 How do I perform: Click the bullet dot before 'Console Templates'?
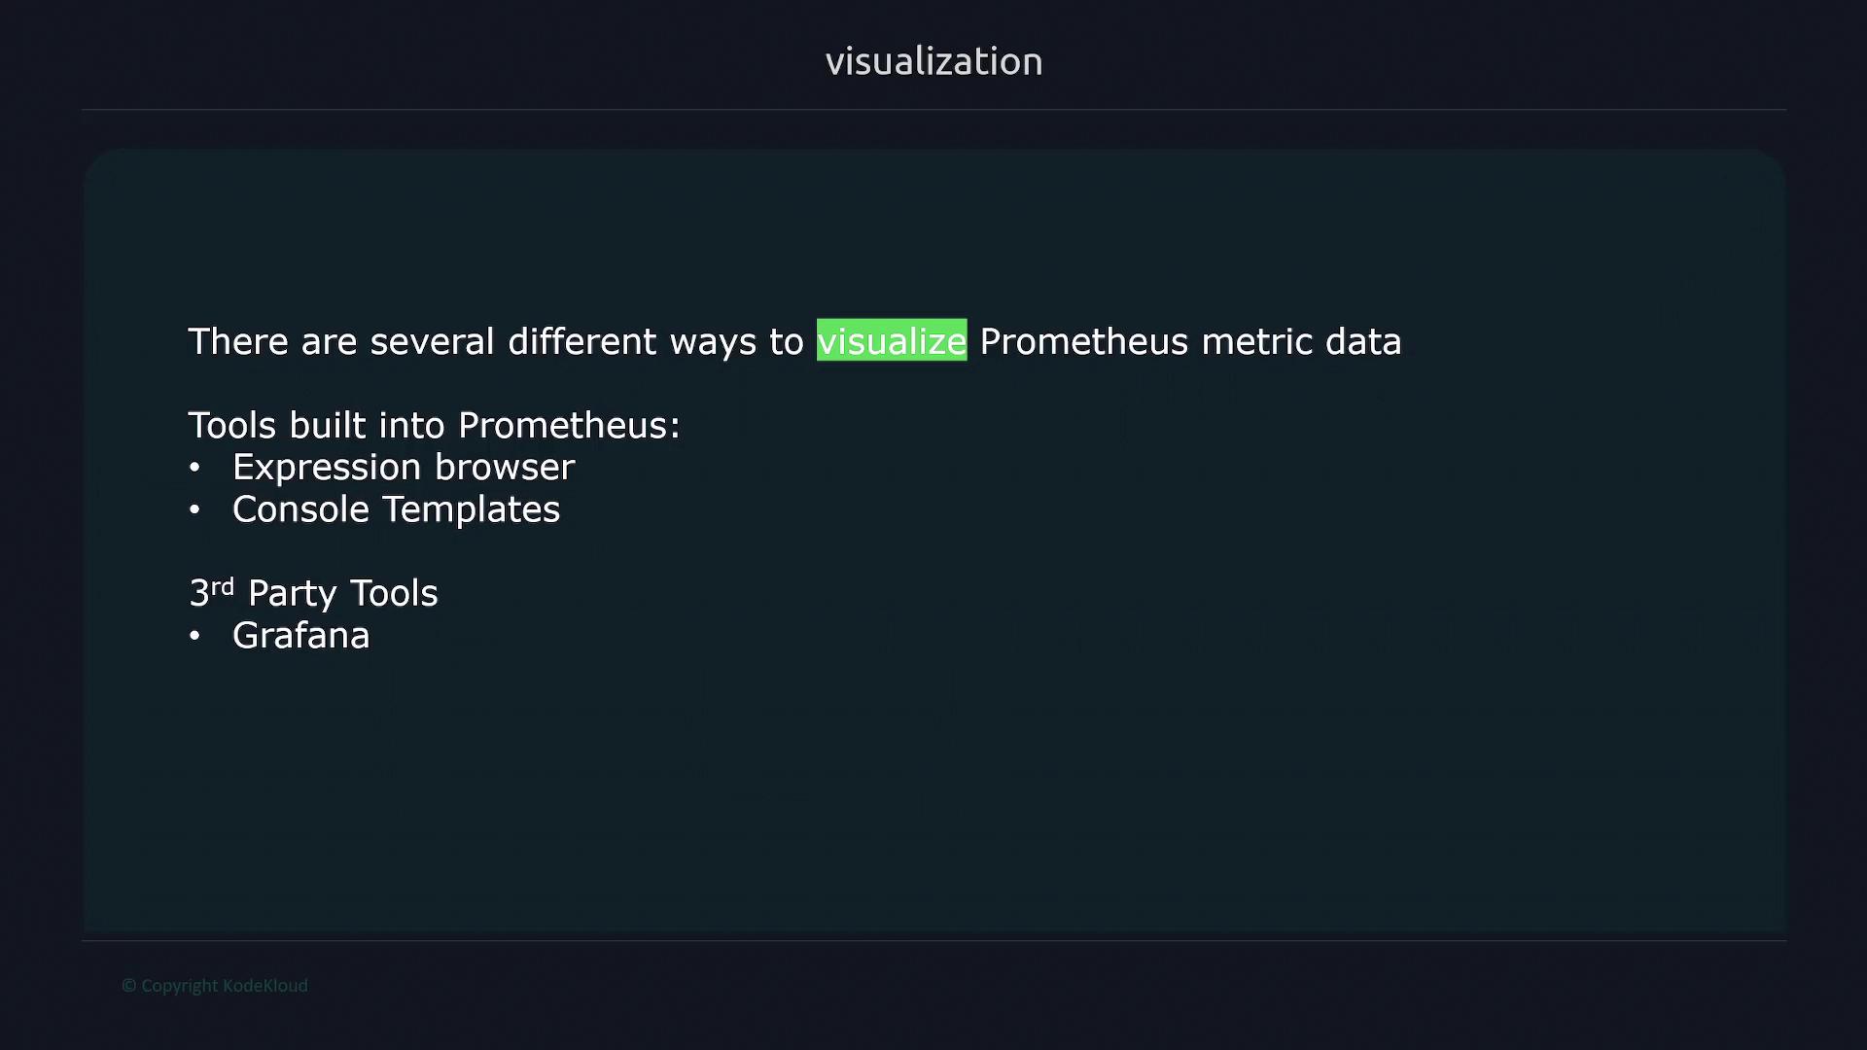tap(194, 510)
